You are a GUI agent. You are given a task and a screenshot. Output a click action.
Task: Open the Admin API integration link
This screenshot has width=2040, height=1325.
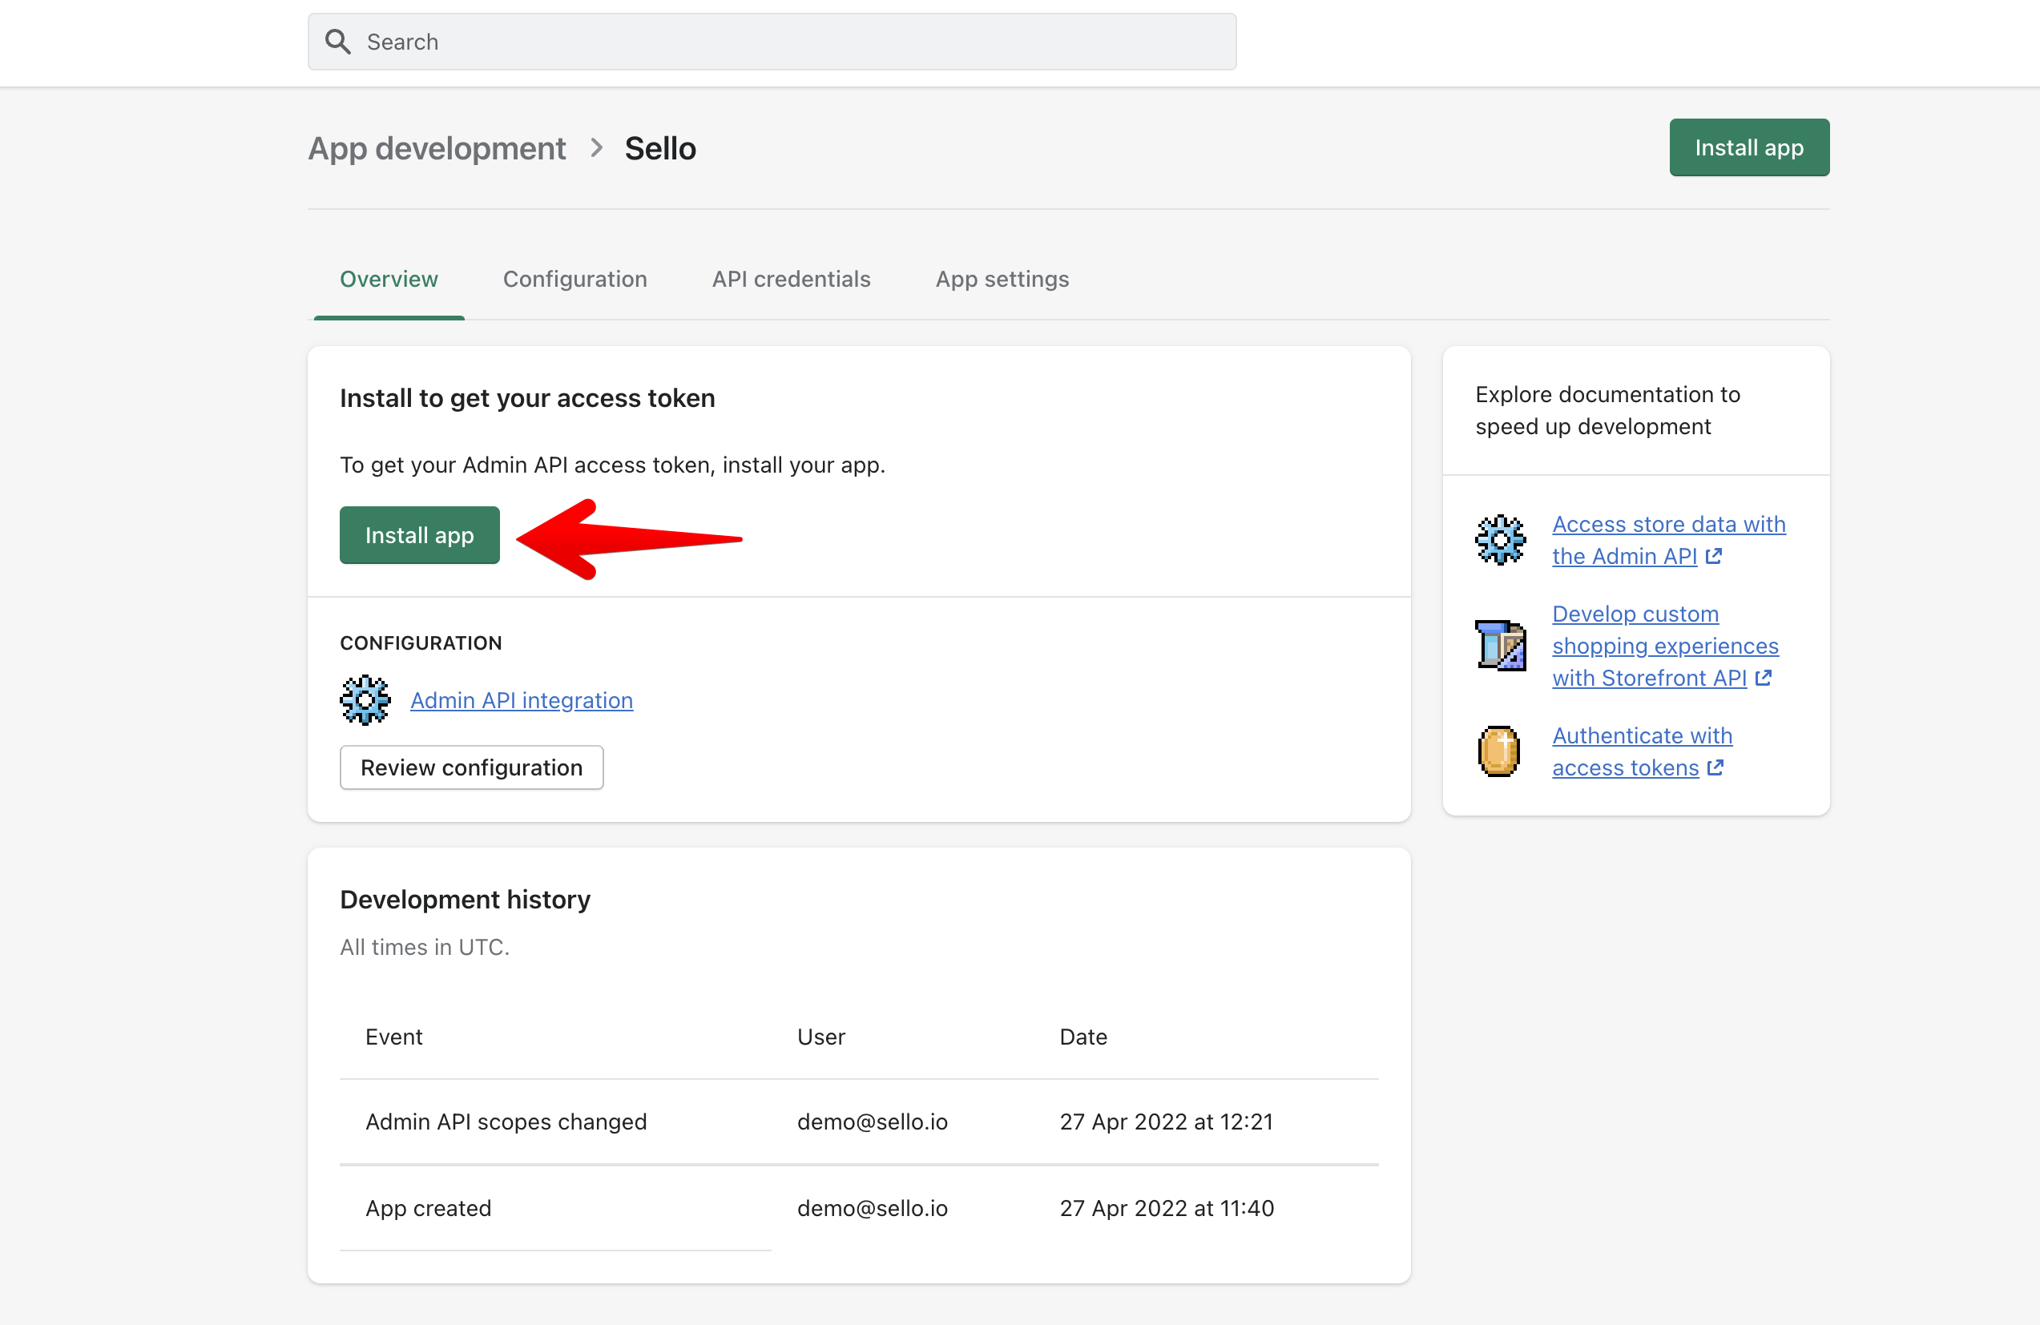pos(521,700)
